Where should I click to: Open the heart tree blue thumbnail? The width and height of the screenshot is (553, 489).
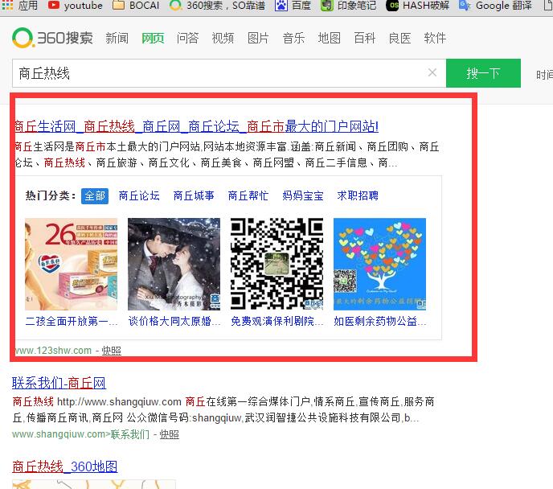380,264
